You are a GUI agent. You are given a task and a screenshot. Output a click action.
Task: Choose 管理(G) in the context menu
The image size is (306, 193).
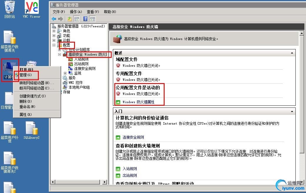click(37, 75)
